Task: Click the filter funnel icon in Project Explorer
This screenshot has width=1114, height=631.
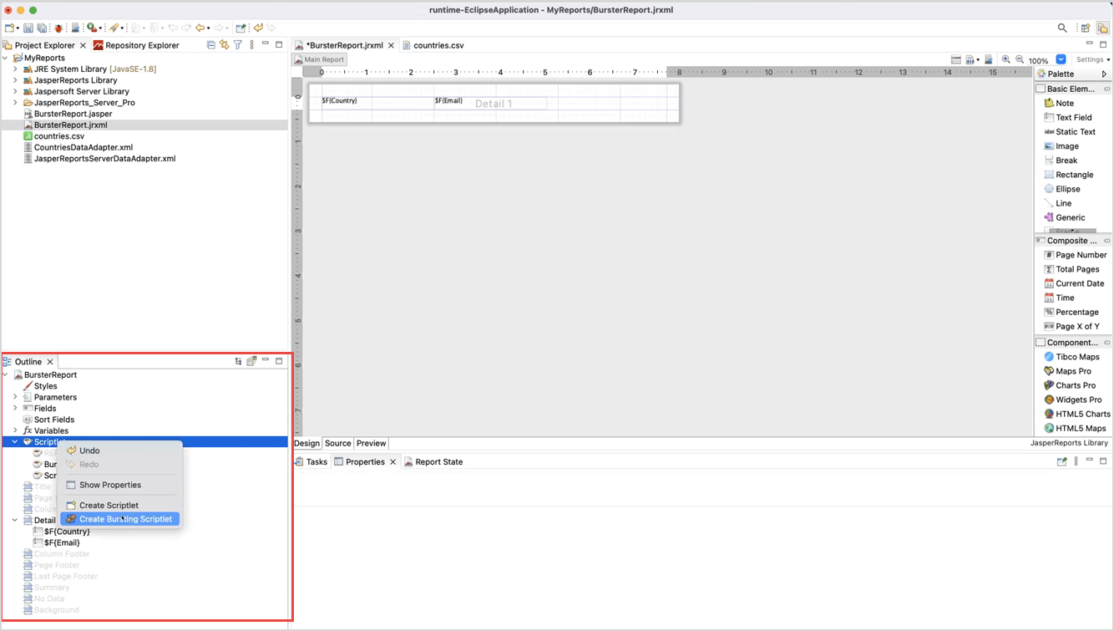Action: tap(238, 45)
